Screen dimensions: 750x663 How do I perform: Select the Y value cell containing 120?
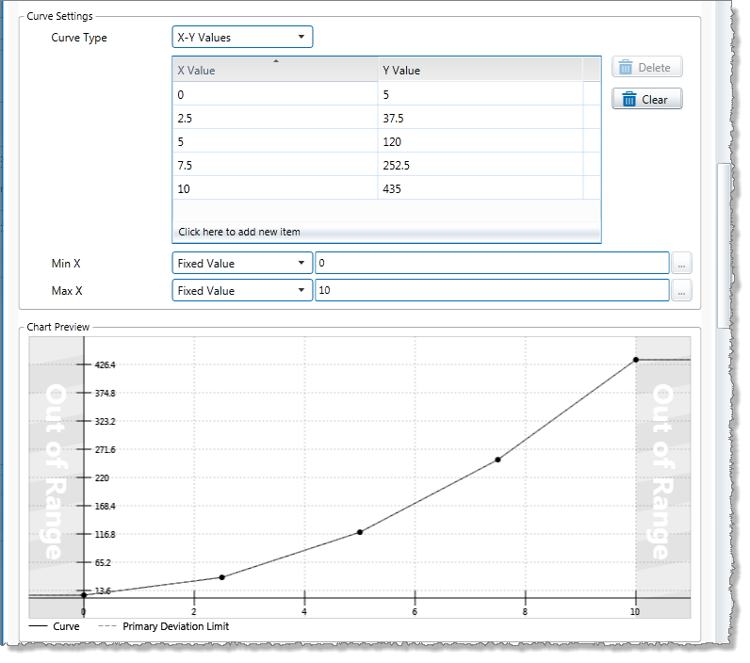480,141
